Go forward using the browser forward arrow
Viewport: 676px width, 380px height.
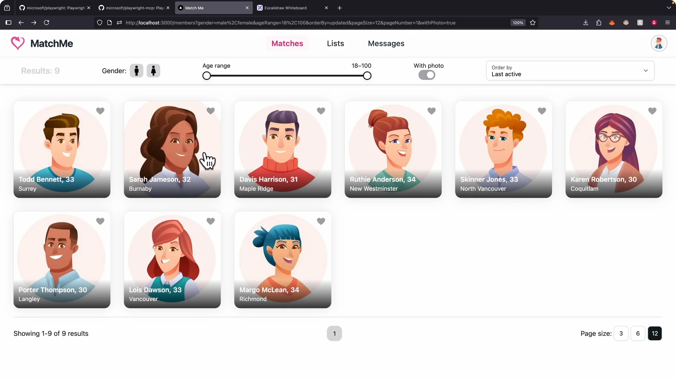(34, 23)
